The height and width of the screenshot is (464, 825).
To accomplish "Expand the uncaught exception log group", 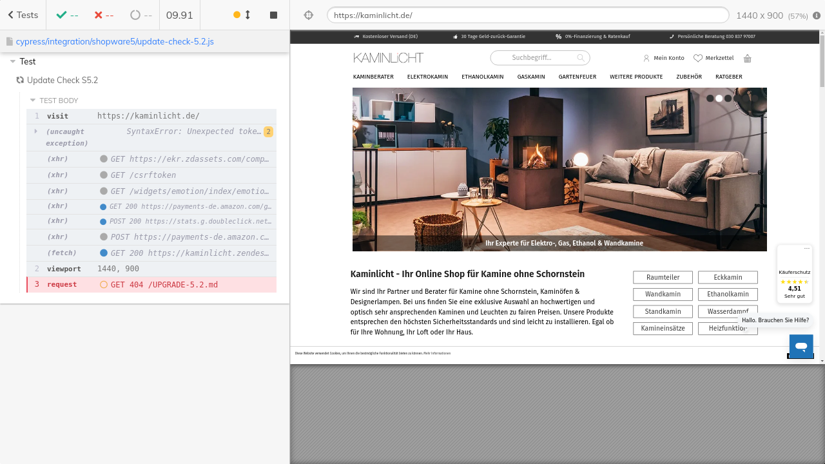I will tap(36, 131).
